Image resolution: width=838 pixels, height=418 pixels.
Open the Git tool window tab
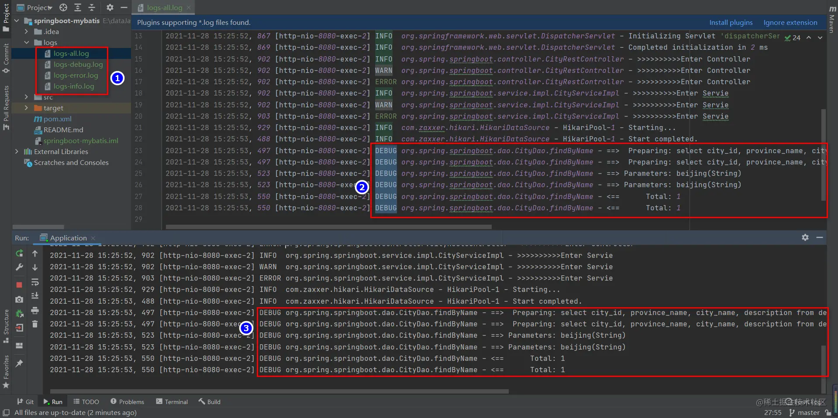pos(25,402)
